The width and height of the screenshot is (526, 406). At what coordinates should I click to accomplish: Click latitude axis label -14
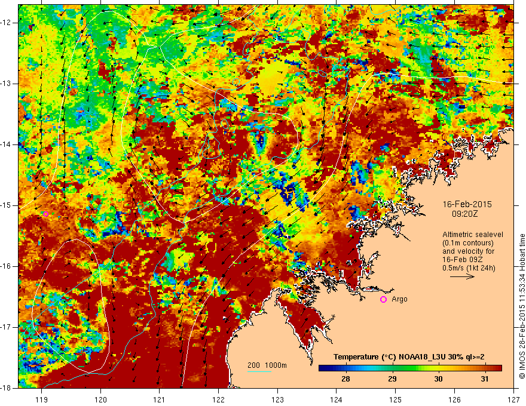pyautogui.click(x=7, y=144)
